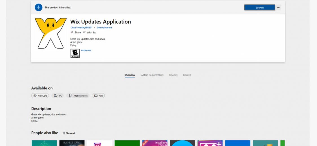Image resolution: width=317 pixels, height=146 pixels.
Task: Switch to the System Requirements tab
Action: point(152,75)
